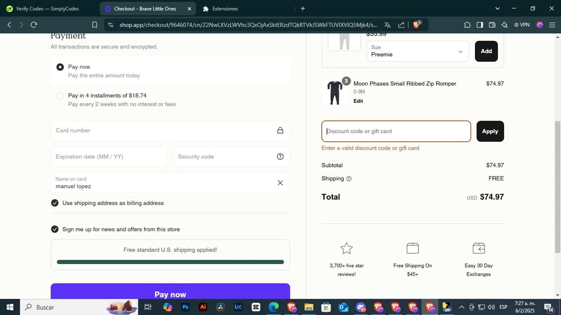
Task: Switch to the Extensiones tab
Action: click(225, 9)
